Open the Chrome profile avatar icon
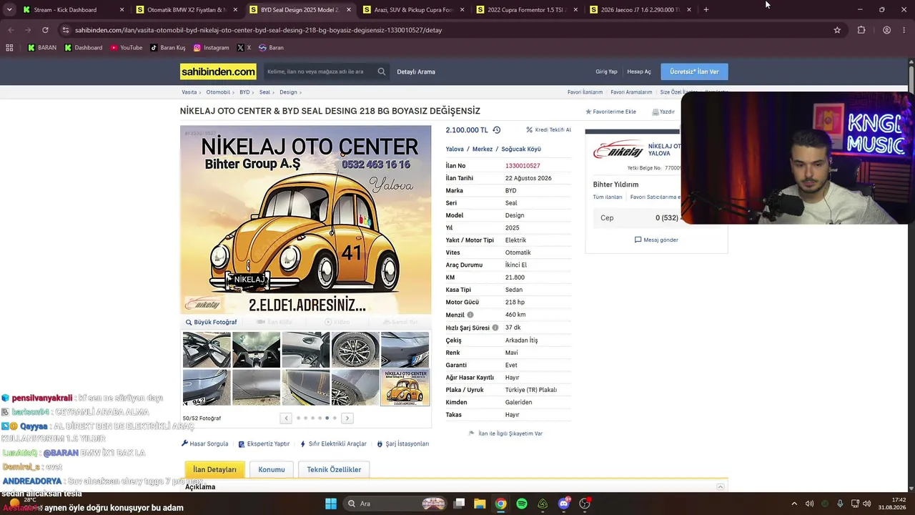The height and width of the screenshot is (515, 915). tap(886, 30)
